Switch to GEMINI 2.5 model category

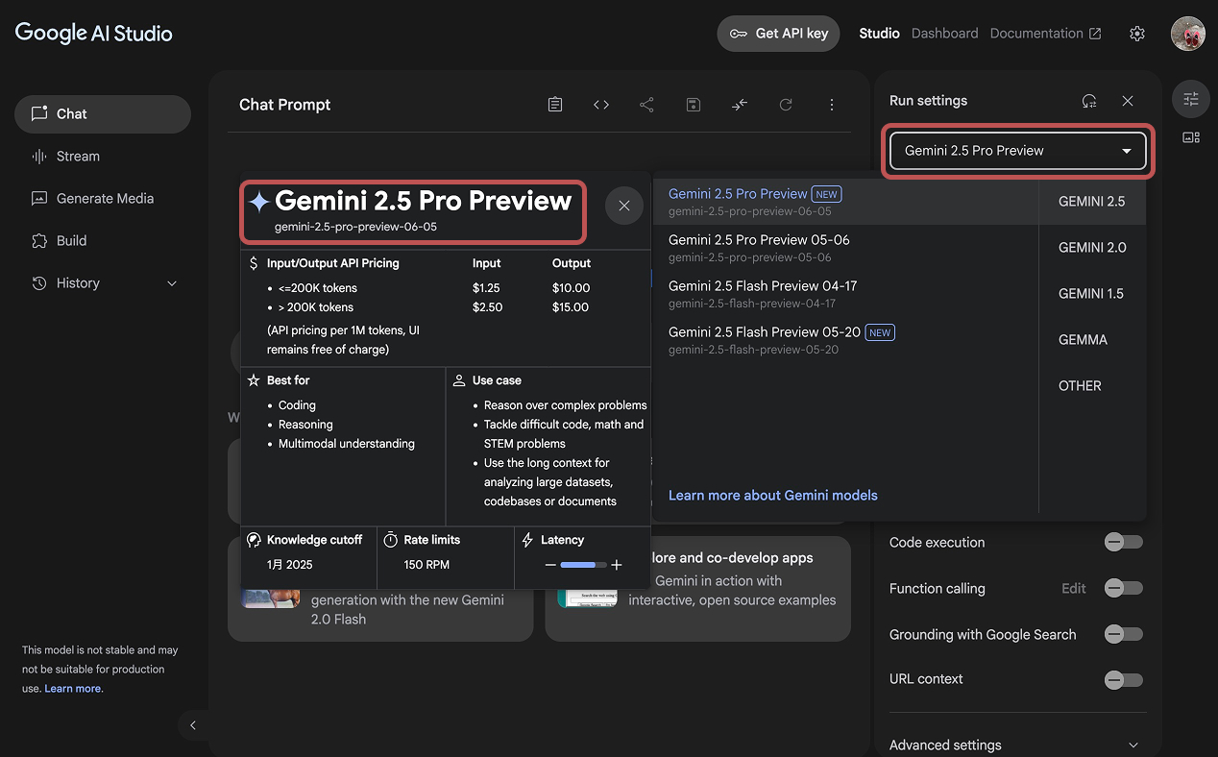[x=1092, y=202]
